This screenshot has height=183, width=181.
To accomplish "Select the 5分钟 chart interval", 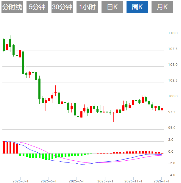I will [x=37, y=7].
